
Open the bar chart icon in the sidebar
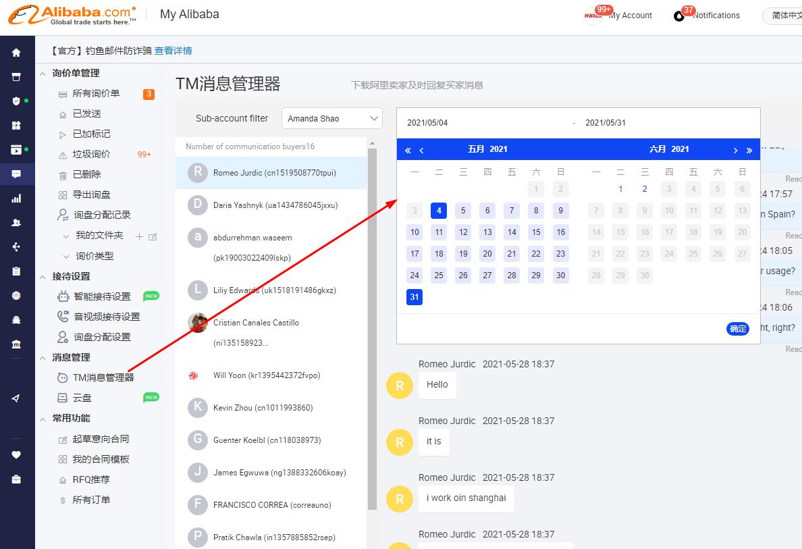coord(16,199)
